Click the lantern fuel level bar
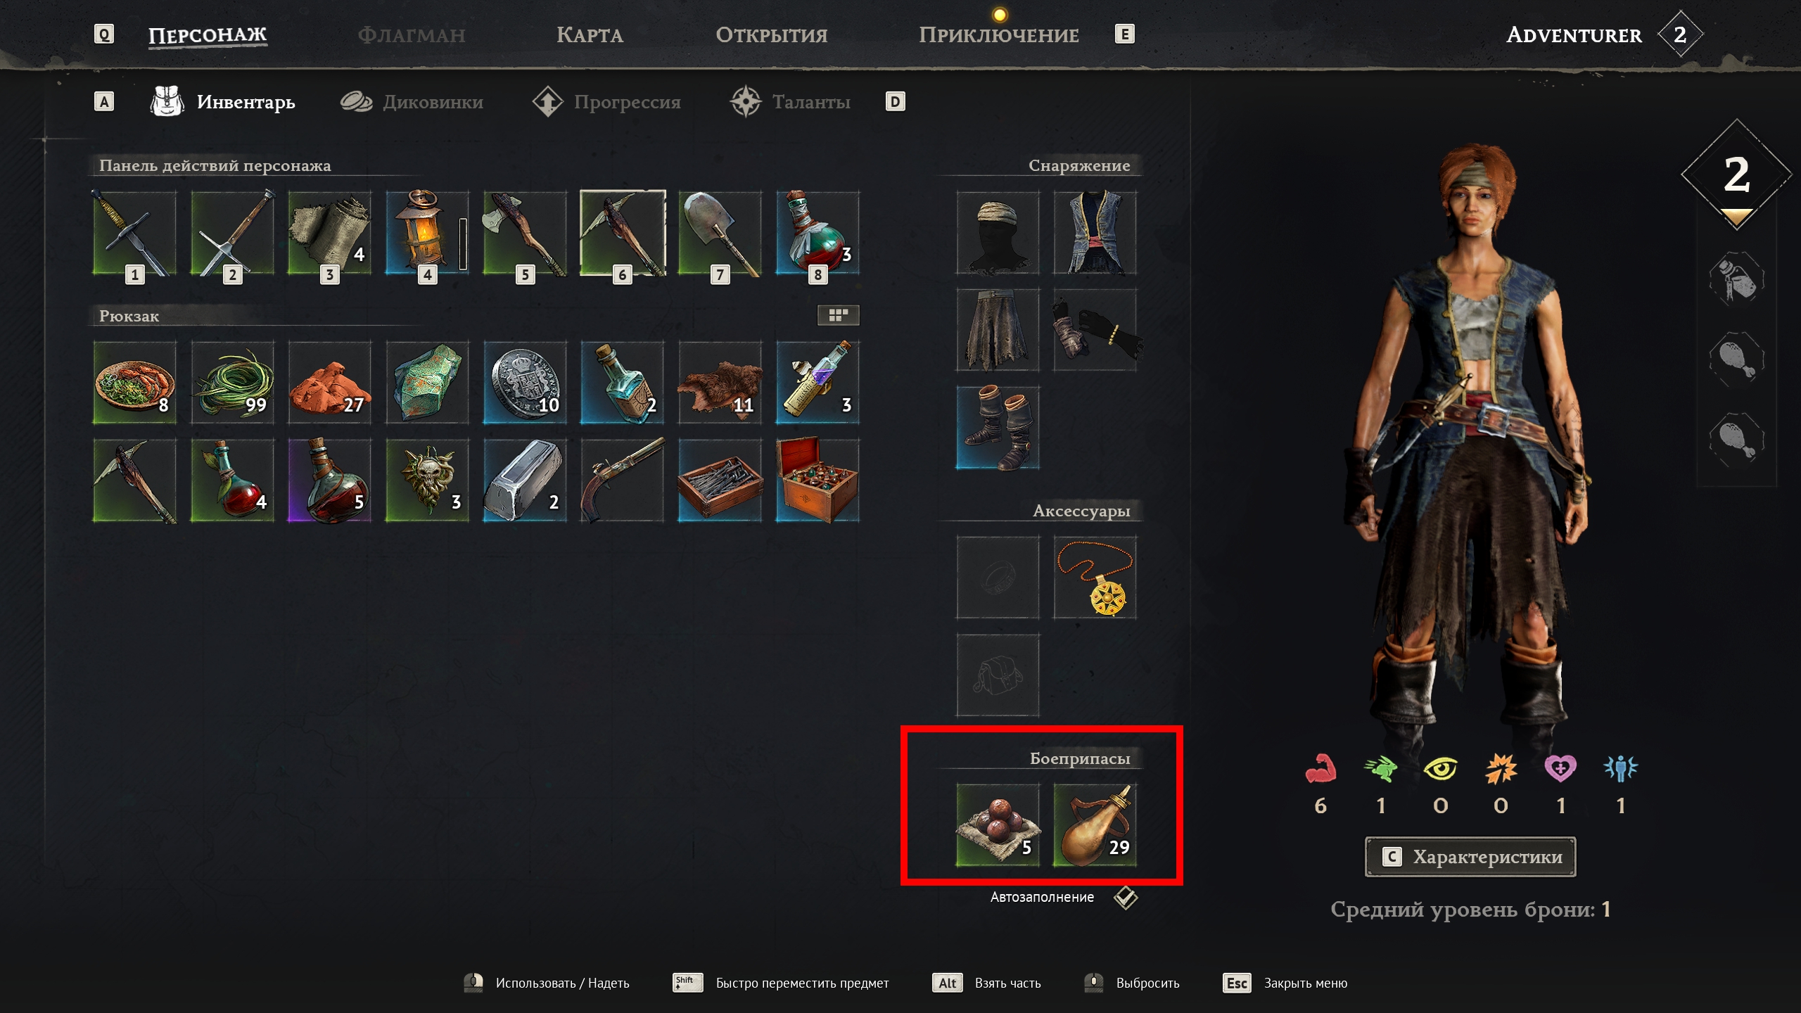 [463, 244]
